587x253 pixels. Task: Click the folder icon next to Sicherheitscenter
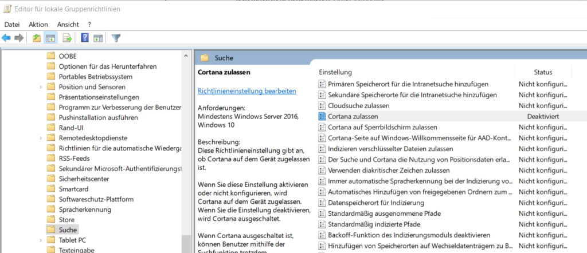click(51, 179)
